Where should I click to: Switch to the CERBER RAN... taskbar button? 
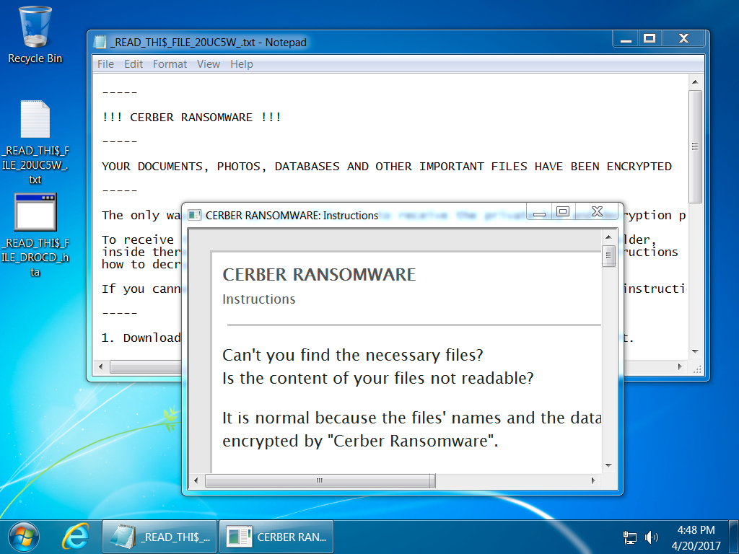(276, 537)
